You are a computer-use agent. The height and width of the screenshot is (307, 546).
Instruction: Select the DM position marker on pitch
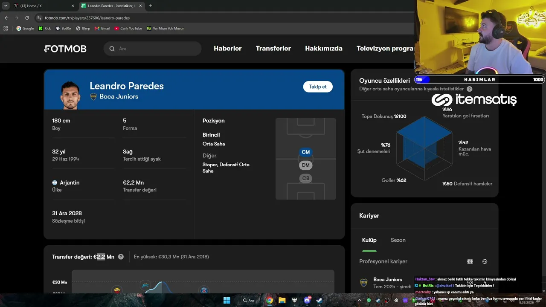click(306, 165)
